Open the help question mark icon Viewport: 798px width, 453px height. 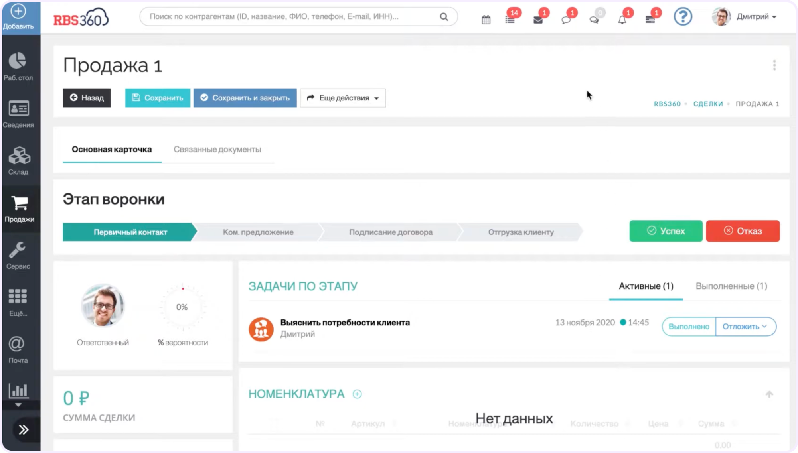pos(683,17)
